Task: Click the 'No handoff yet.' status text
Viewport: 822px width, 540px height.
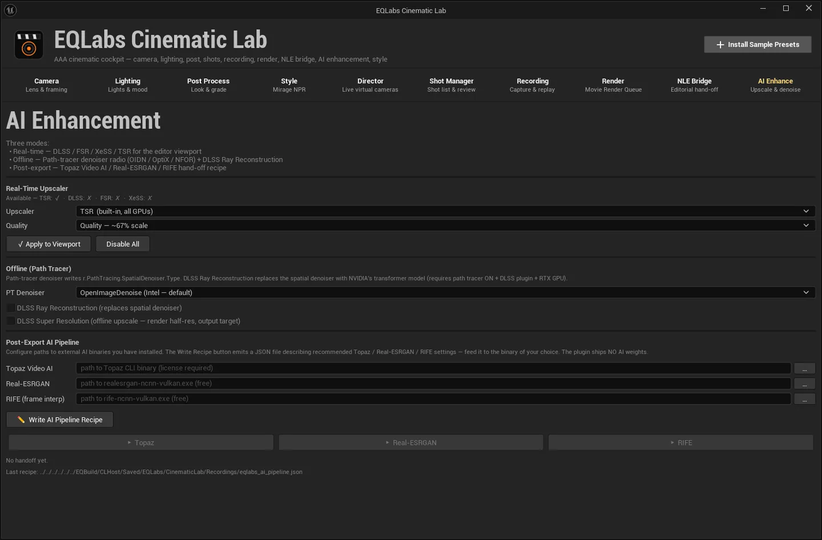Action: point(27,461)
